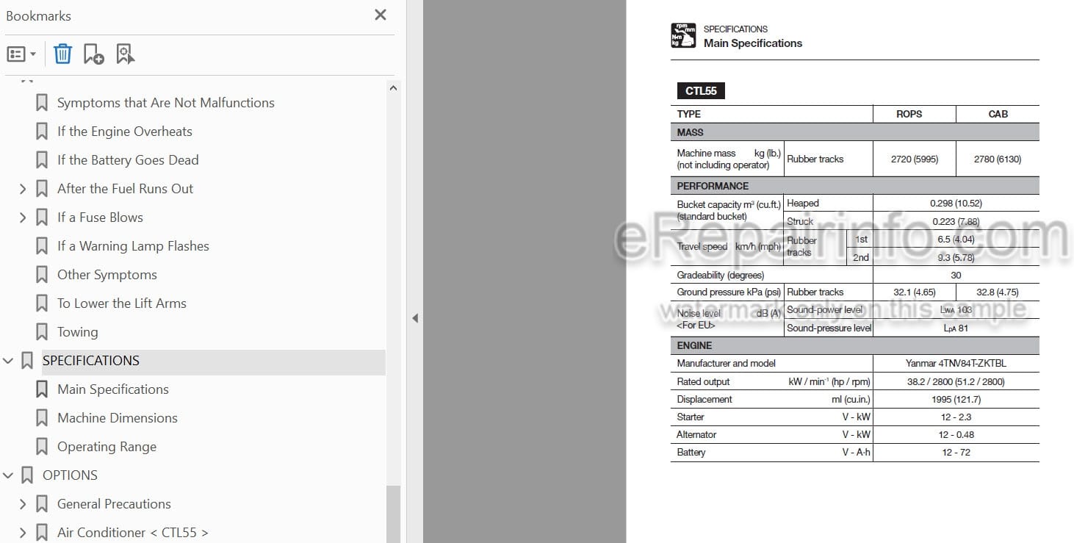Collapse the navigation pane with the arrow handle

(x=415, y=318)
